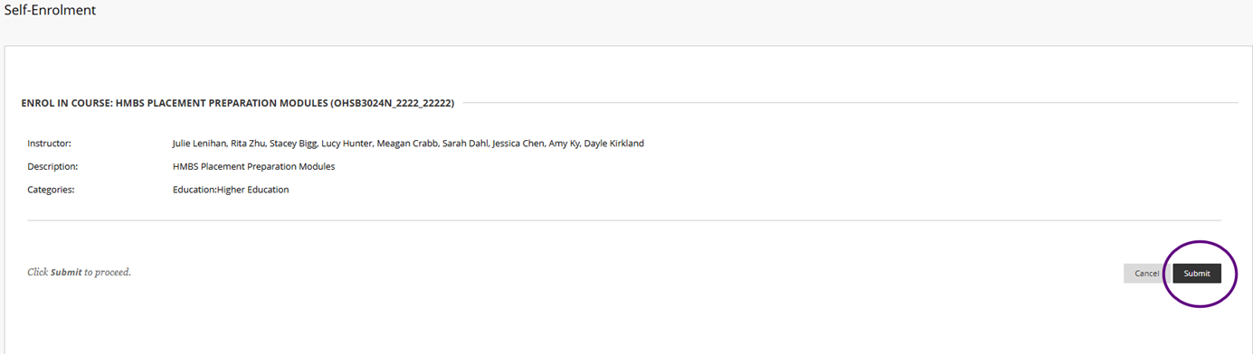
Task: Click the course ID OHSB3024N_2222_22222
Action: click(393, 103)
